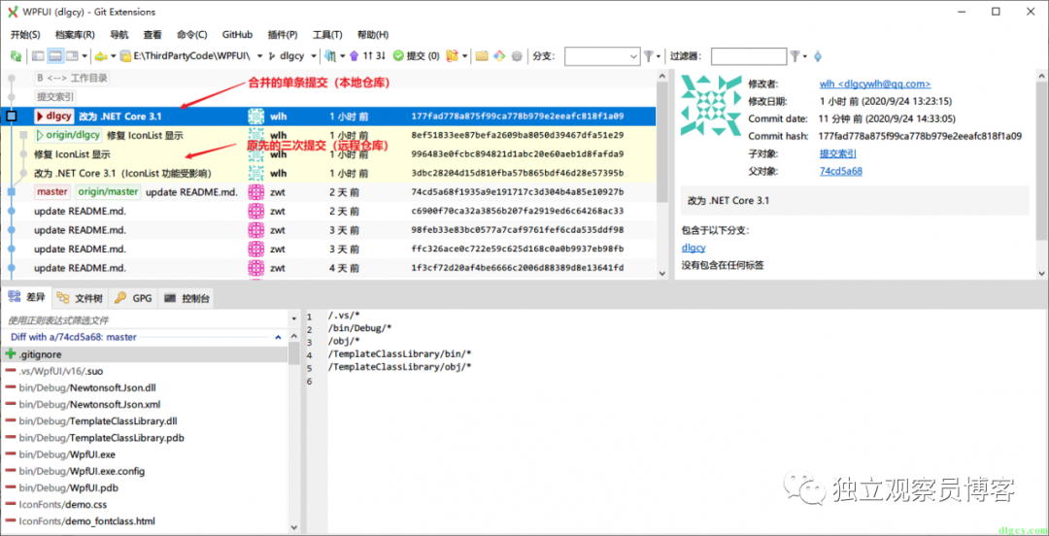
Task: Open the 插件(P) menu
Action: coord(283,35)
